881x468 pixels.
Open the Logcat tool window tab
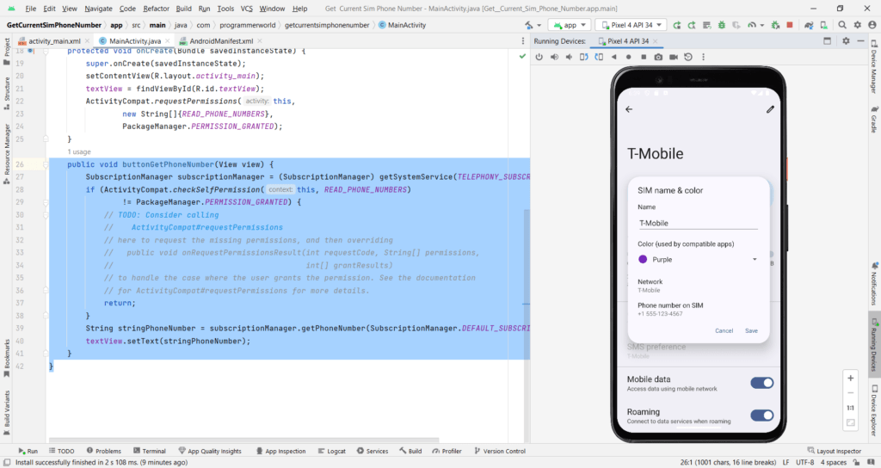click(332, 451)
